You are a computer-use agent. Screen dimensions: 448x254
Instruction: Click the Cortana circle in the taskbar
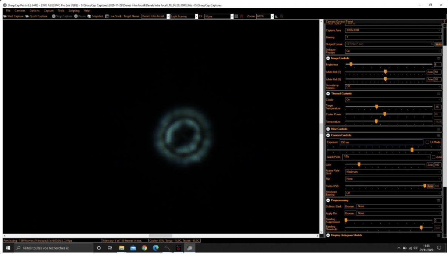(x=98, y=248)
